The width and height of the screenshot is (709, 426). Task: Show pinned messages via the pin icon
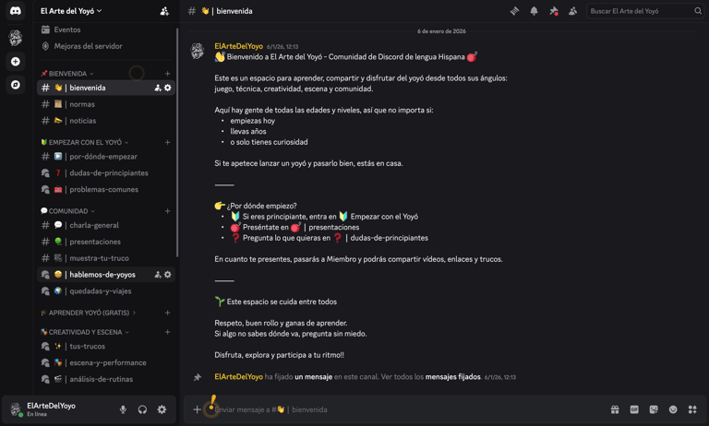point(554,11)
